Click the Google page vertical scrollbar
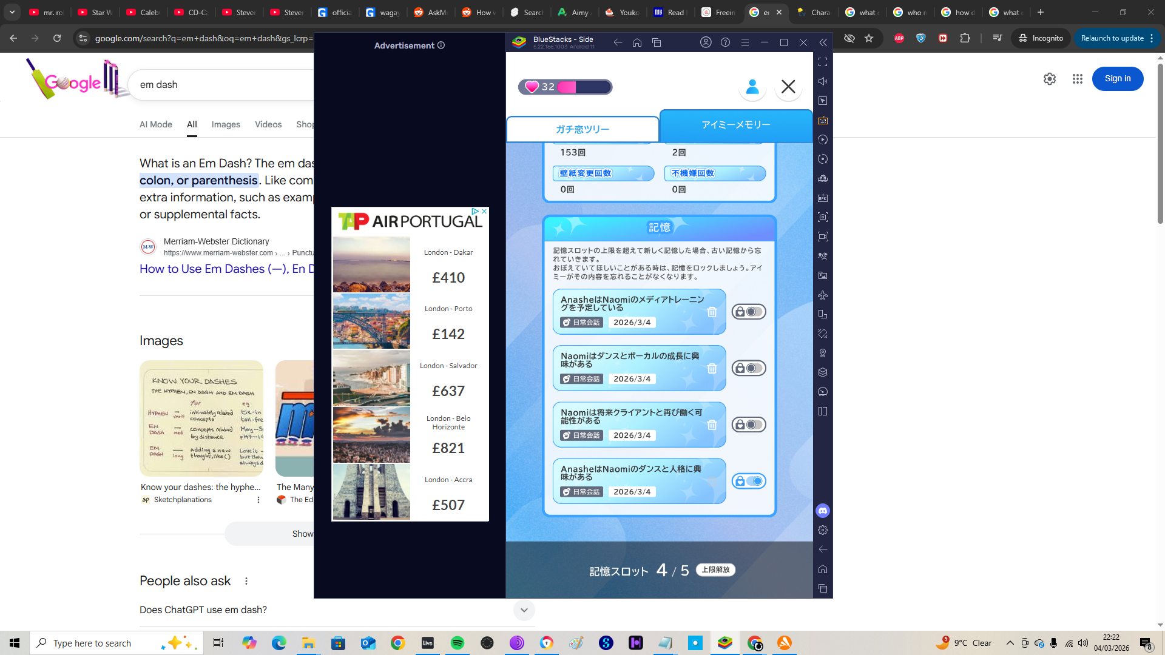 [x=1160, y=144]
